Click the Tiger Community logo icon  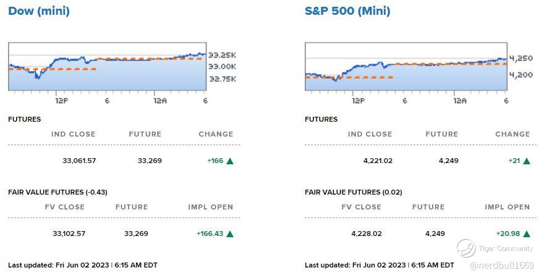(x=466, y=248)
